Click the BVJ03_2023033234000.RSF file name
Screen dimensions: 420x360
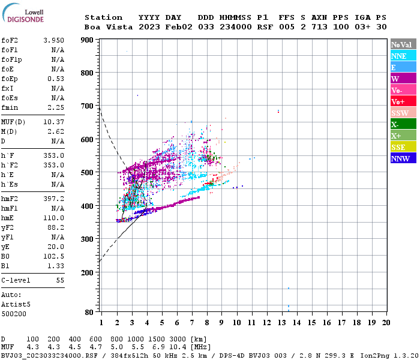pos(49,356)
